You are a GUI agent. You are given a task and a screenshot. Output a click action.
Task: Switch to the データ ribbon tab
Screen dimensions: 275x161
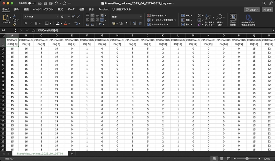(71, 10)
